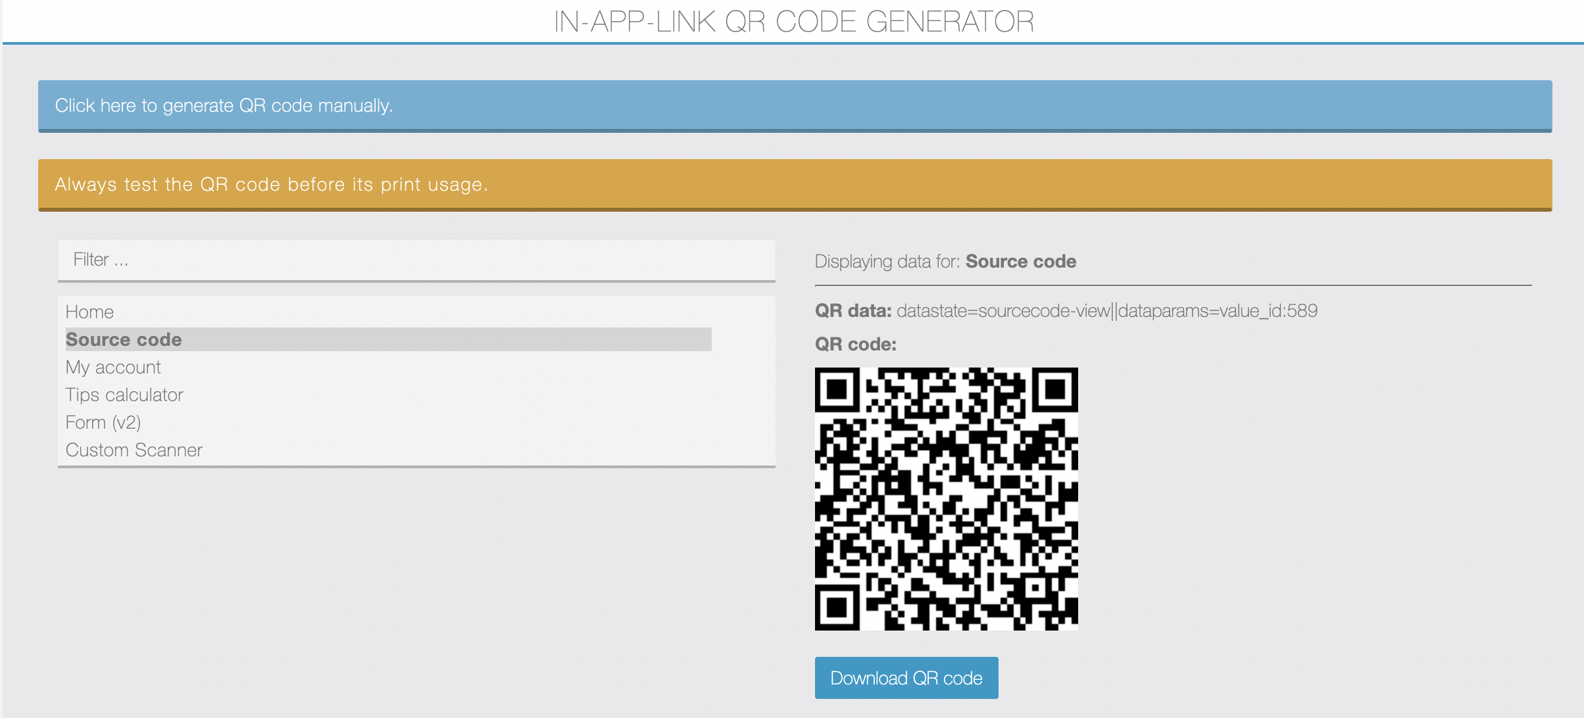
Task: Click the bold Source code heading text
Action: [1021, 262]
